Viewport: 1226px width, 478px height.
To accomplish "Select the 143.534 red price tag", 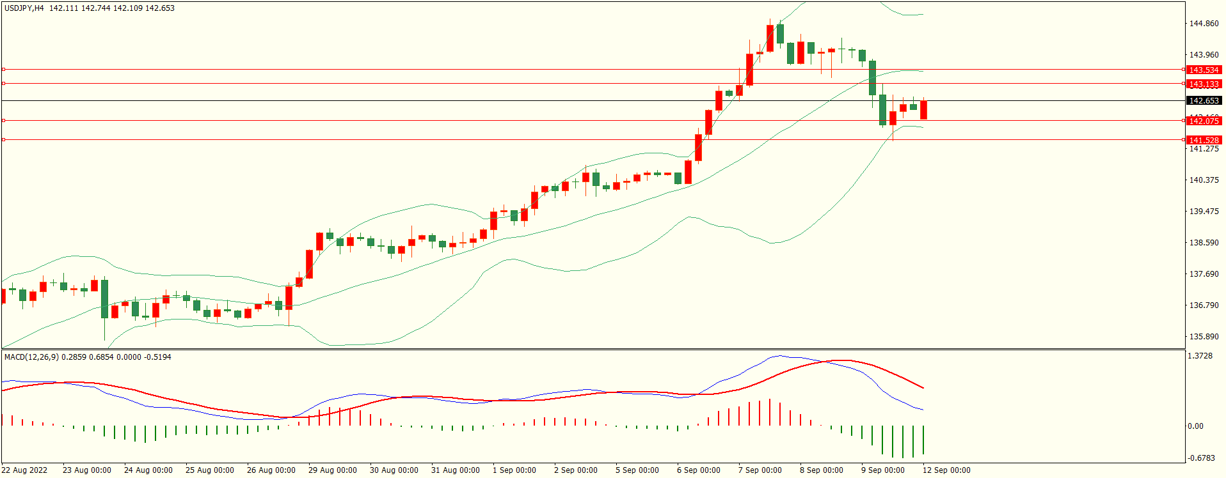I will pyautogui.click(x=1204, y=70).
